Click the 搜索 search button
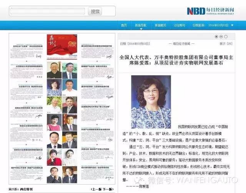This screenshot has width=246, height=193. (95, 11)
